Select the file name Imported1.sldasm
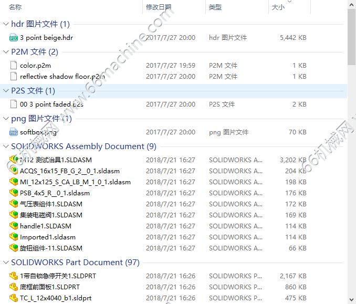This screenshot has width=356, height=304. point(48,237)
